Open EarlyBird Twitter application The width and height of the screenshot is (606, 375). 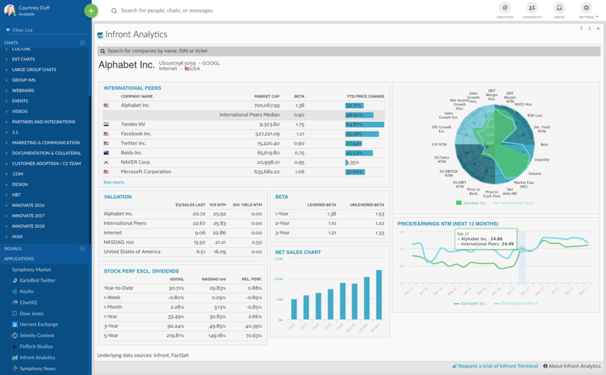[37, 280]
